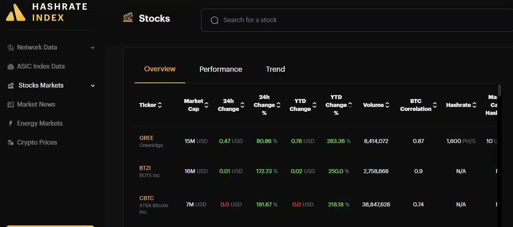Viewport: 513px width, 227px height.
Task: Click the Stocks page heading
Action: click(x=154, y=19)
